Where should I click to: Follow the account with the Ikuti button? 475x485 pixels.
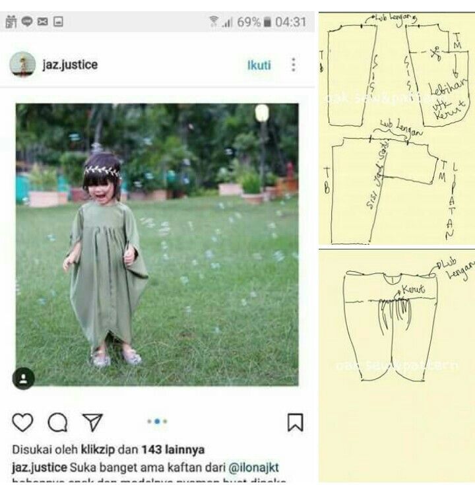click(x=259, y=65)
